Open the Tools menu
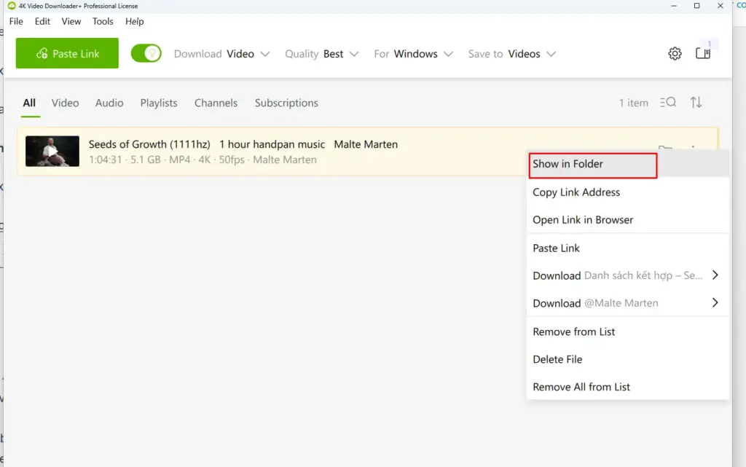The height and width of the screenshot is (467, 746). pyautogui.click(x=103, y=21)
